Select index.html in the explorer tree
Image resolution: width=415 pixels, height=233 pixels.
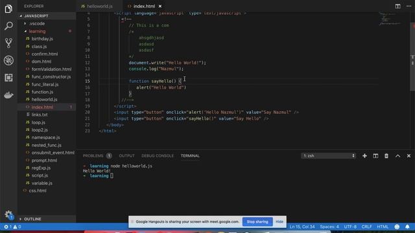(x=47, y=107)
